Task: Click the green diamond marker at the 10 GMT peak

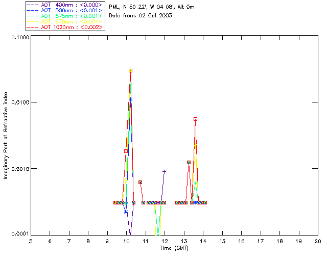Action: click(x=131, y=84)
